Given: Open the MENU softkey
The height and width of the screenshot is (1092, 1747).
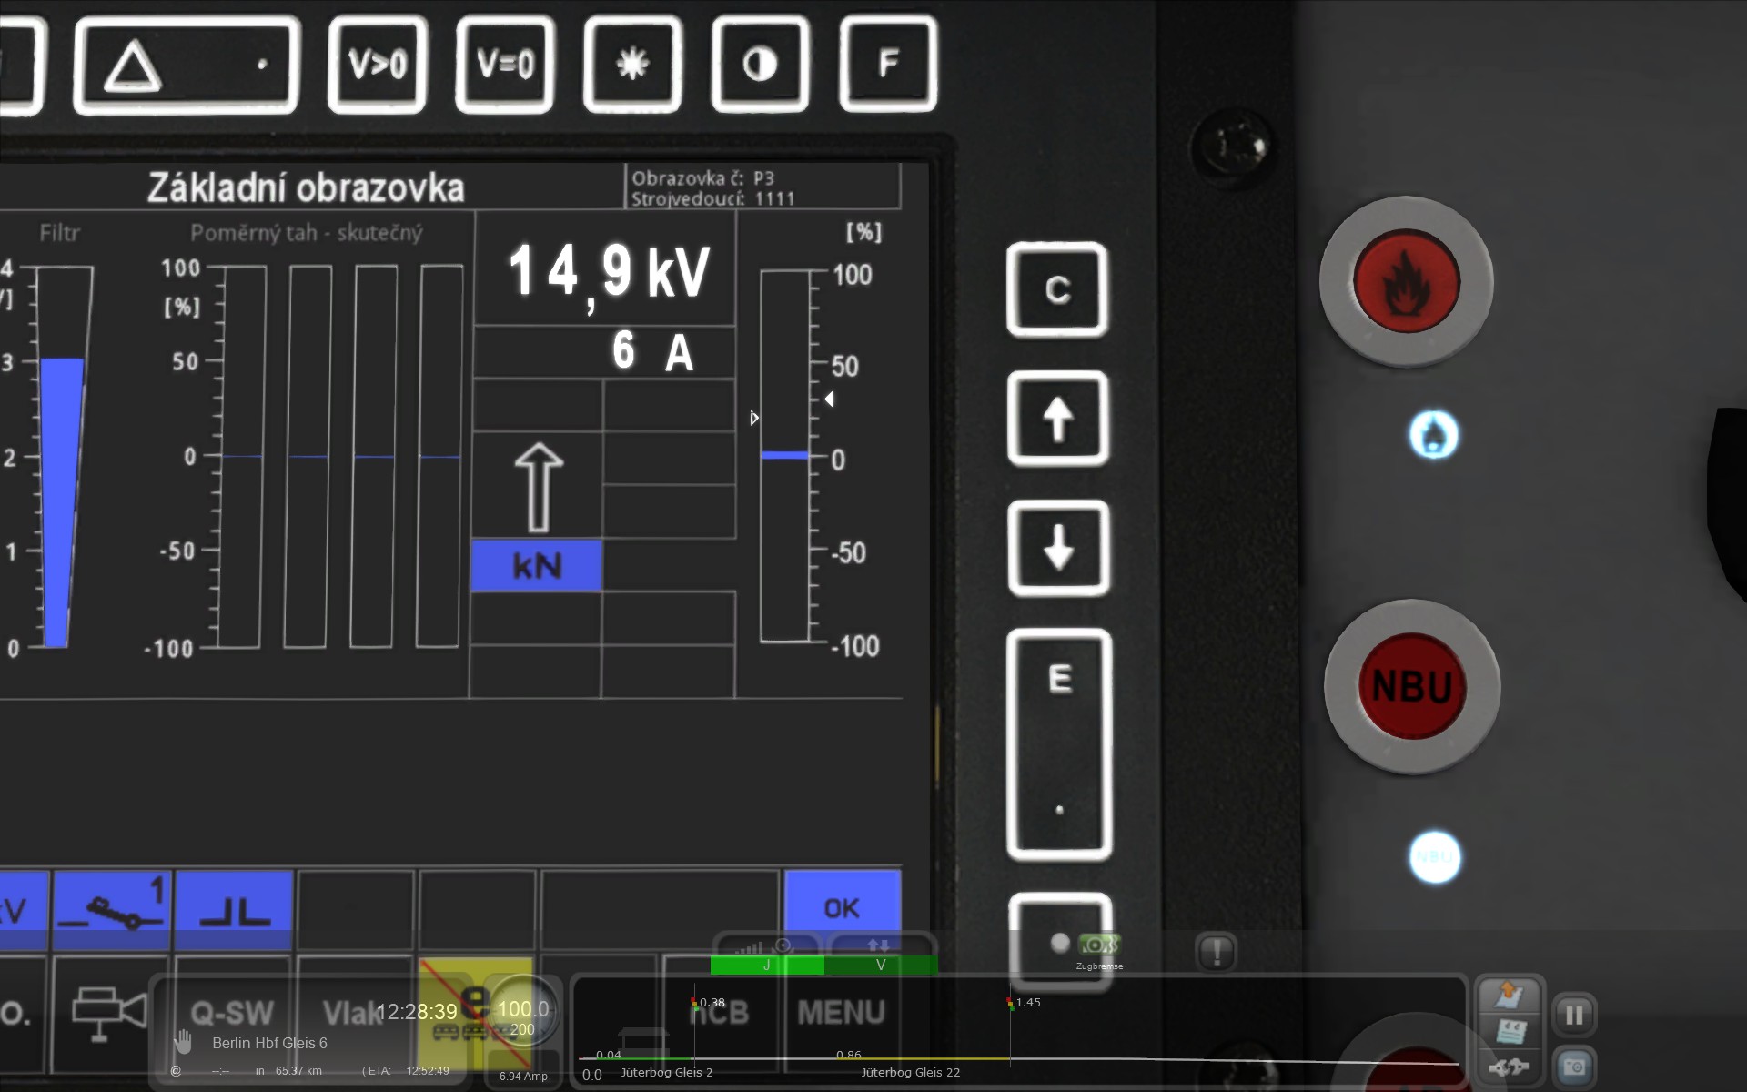Looking at the screenshot, I should tap(841, 1012).
